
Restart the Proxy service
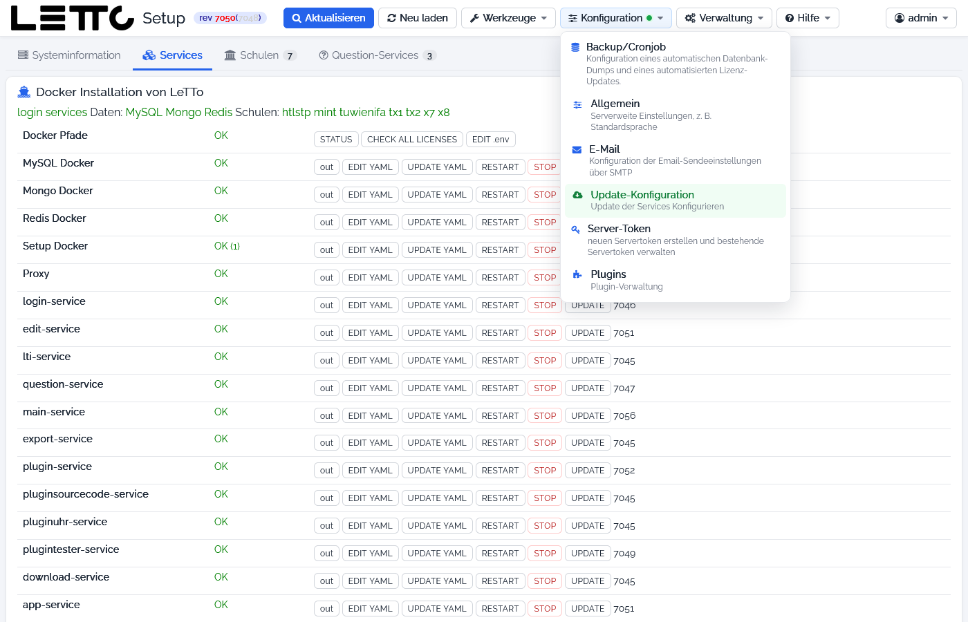click(x=500, y=278)
